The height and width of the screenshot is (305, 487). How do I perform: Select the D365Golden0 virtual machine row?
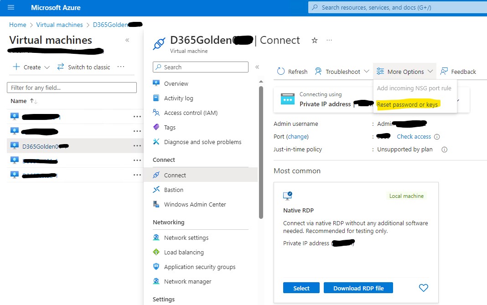click(75, 146)
